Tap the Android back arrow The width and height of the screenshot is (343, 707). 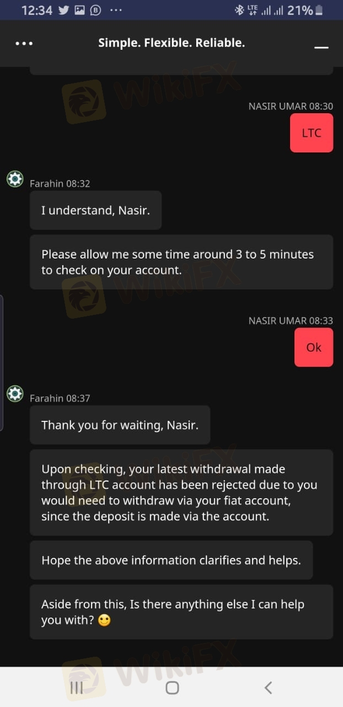coord(268,687)
